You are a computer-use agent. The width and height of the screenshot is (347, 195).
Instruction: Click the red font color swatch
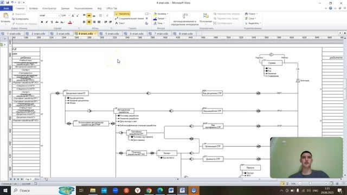click(70, 22)
